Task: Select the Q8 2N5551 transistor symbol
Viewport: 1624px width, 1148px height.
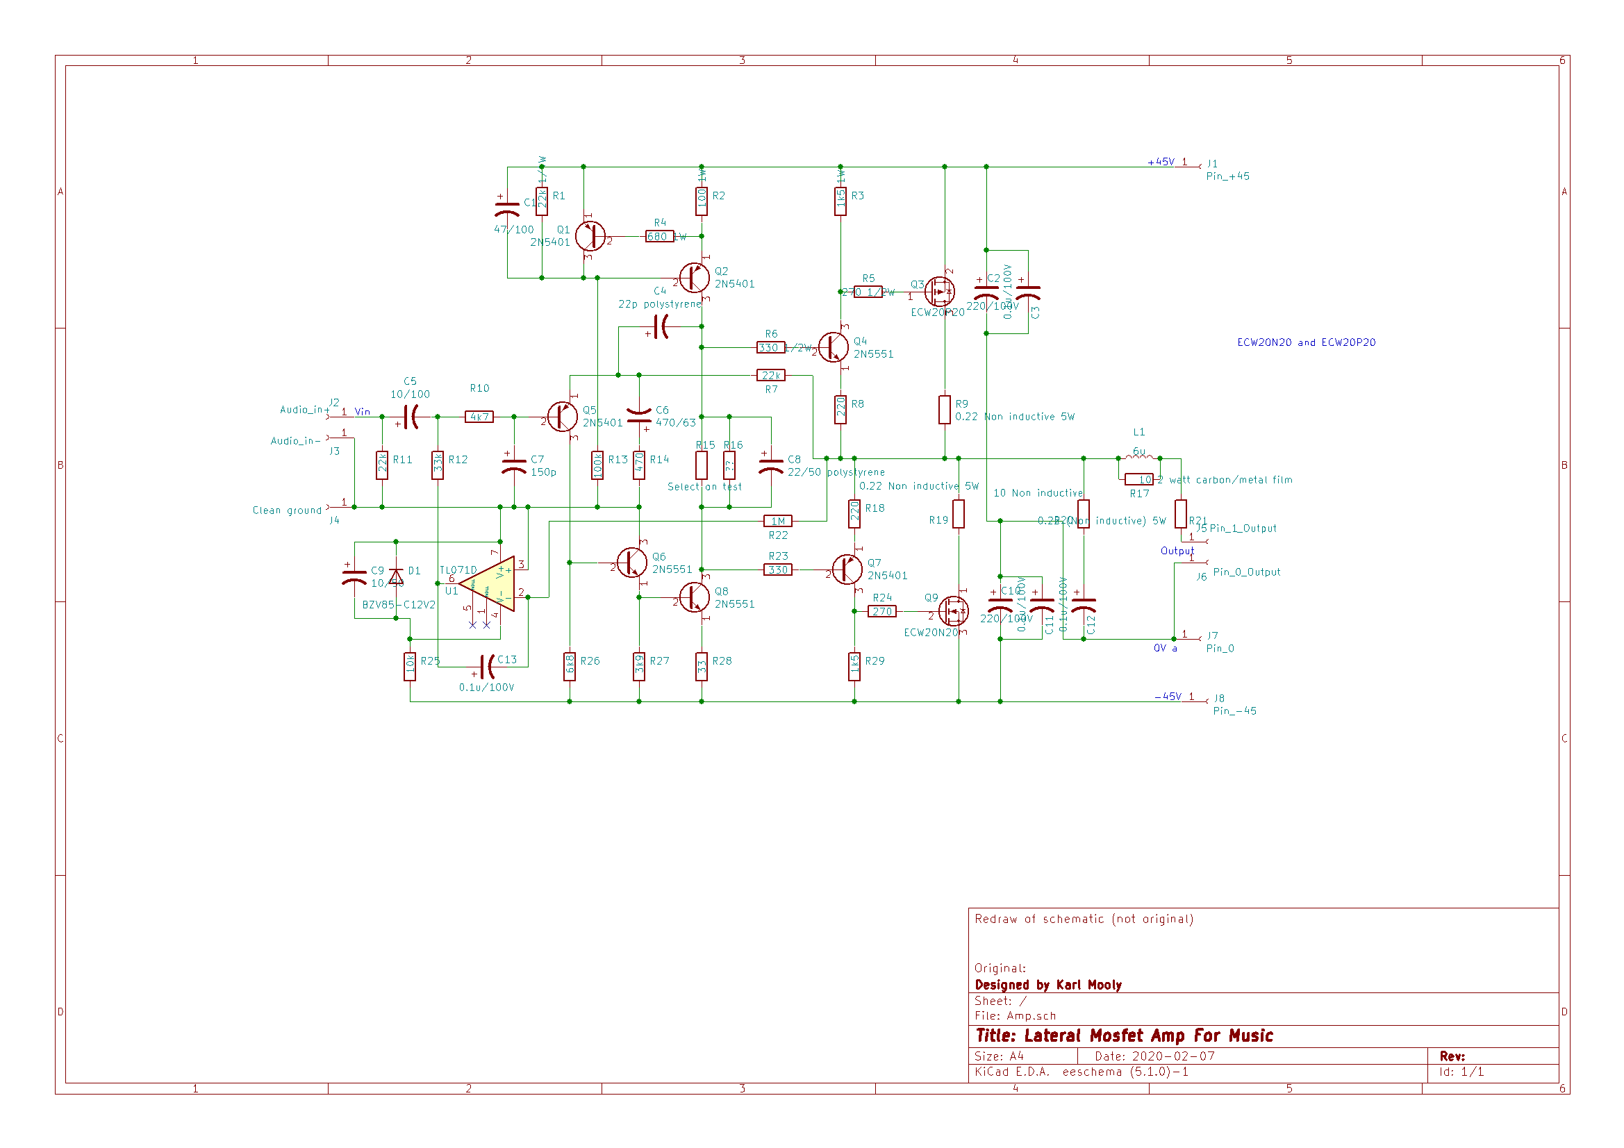Action: [x=695, y=598]
